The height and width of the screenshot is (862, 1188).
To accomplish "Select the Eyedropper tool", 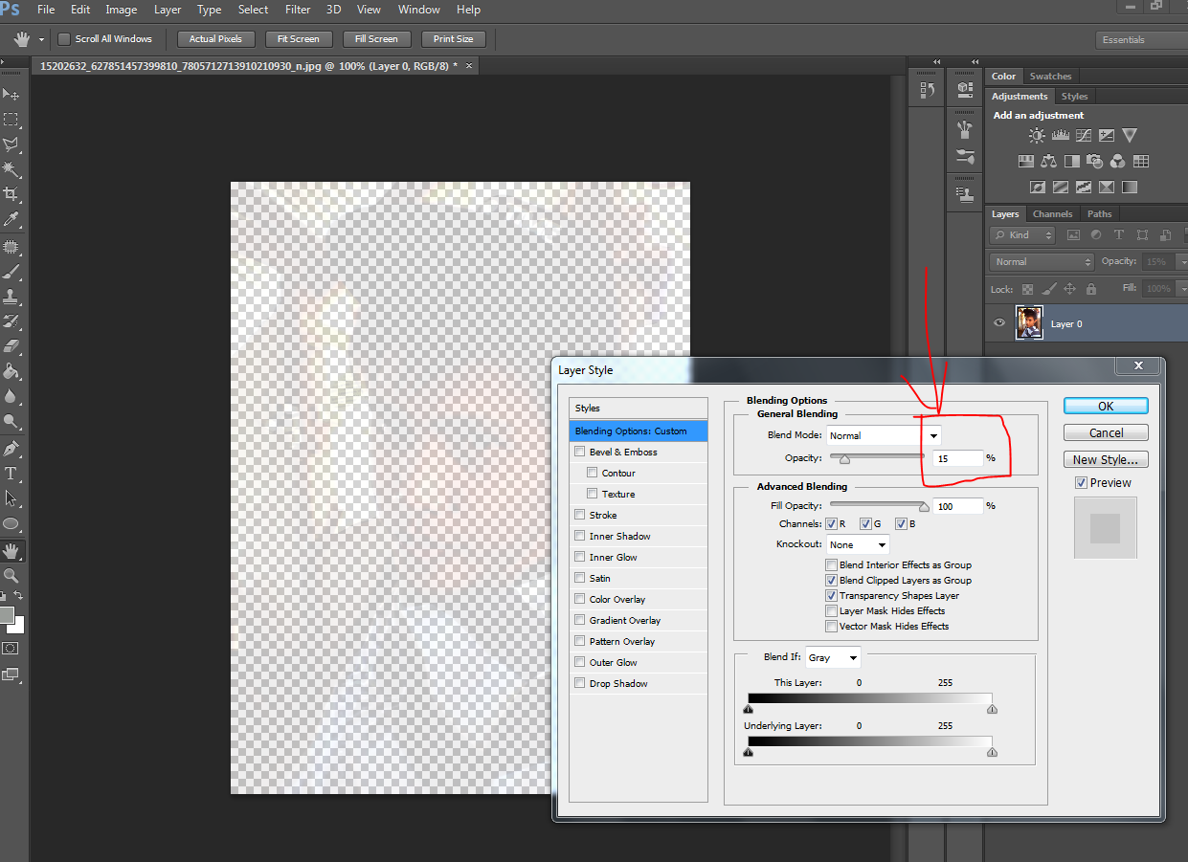I will [11, 219].
